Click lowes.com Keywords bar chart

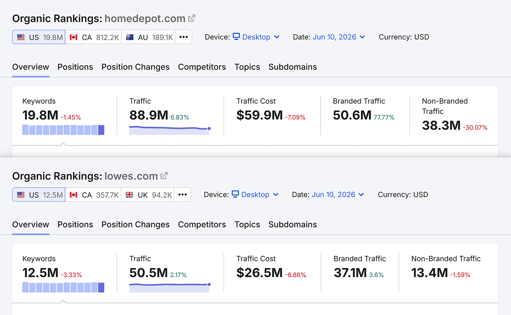tap(63, 287)
